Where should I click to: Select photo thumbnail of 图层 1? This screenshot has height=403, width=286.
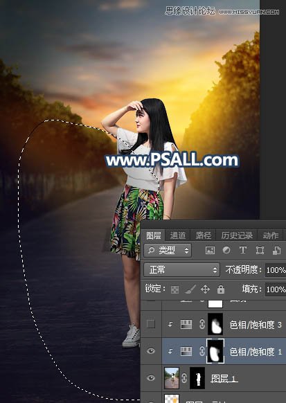tap(172, 378)
